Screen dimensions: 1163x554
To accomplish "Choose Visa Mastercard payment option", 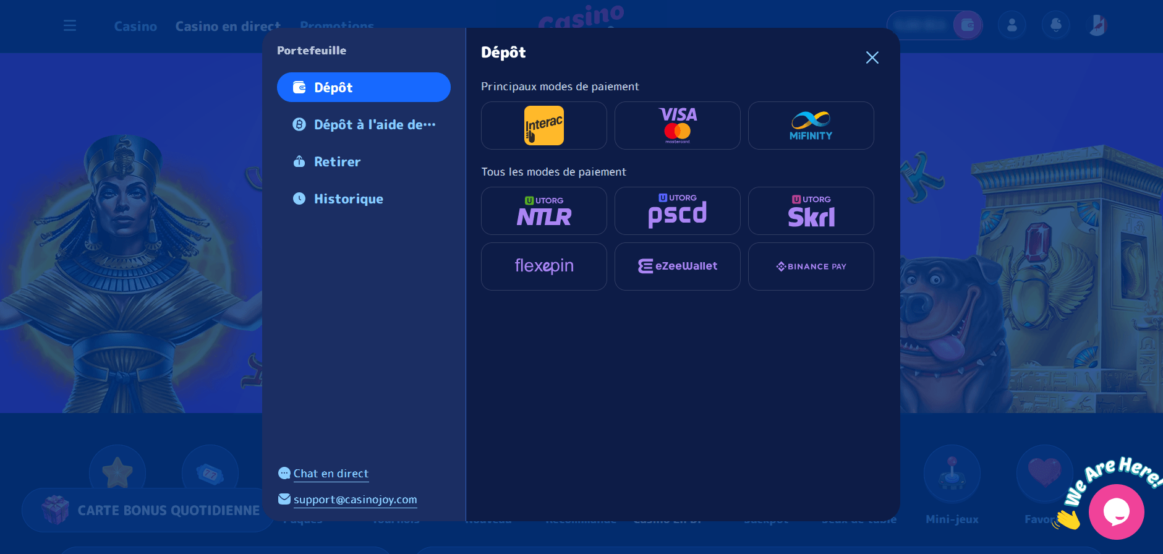I will pos(678,126).
